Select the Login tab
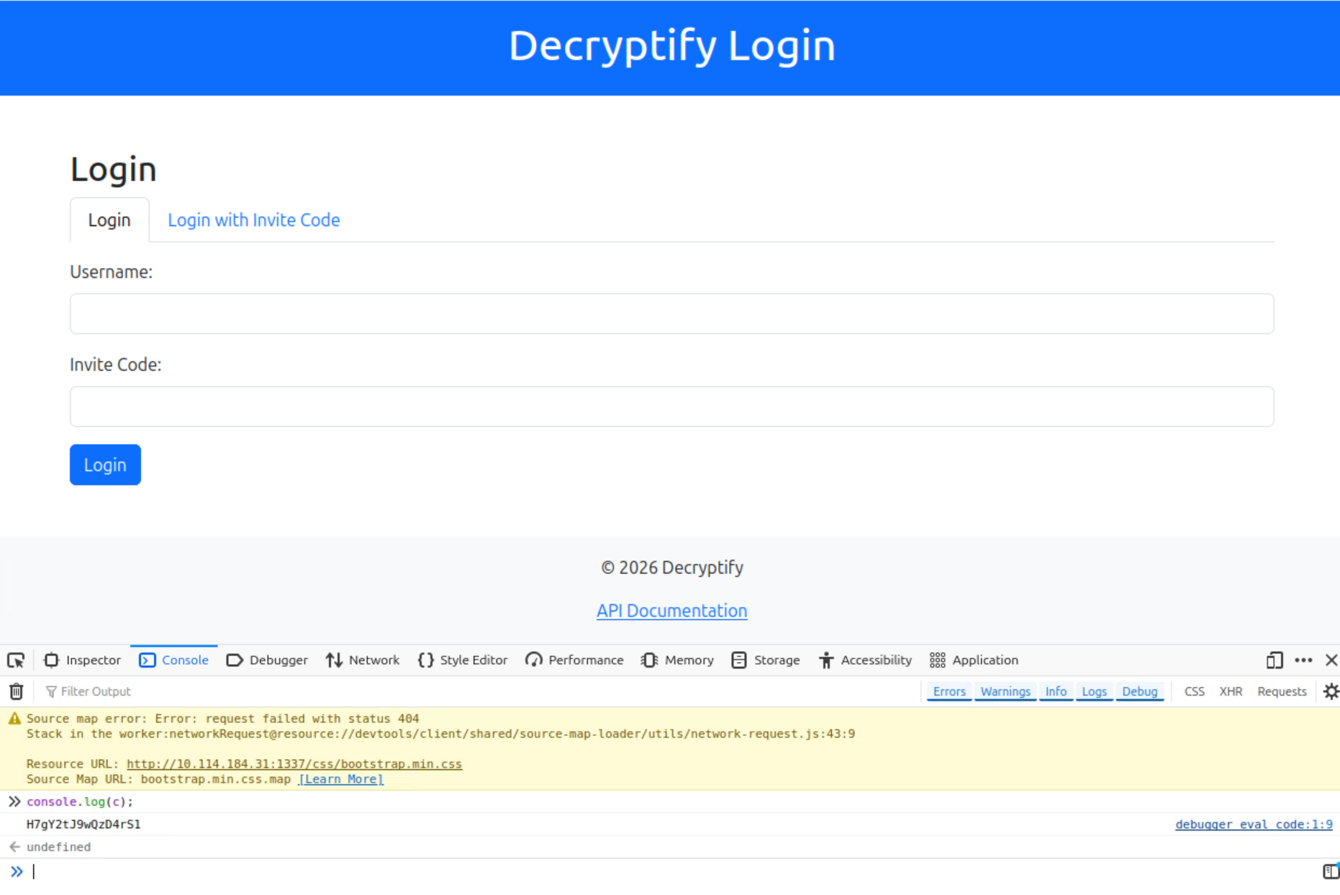This screenshot has height=895, width=1340. pos(109,220)
